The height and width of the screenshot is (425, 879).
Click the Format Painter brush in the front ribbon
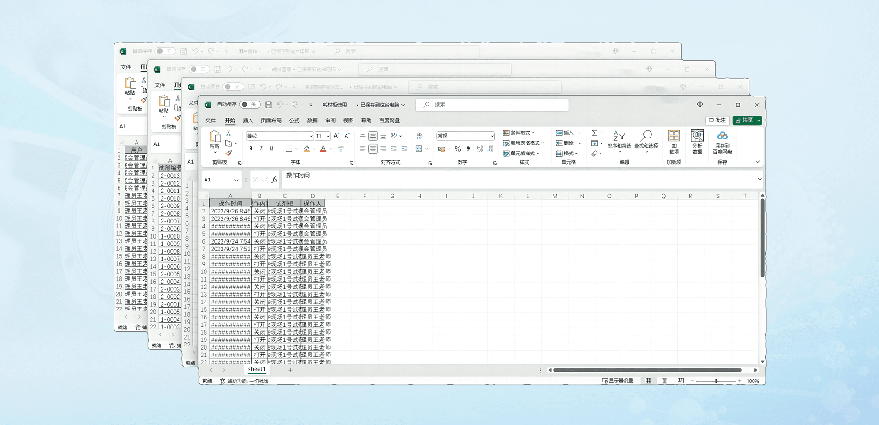click(228, 153)
